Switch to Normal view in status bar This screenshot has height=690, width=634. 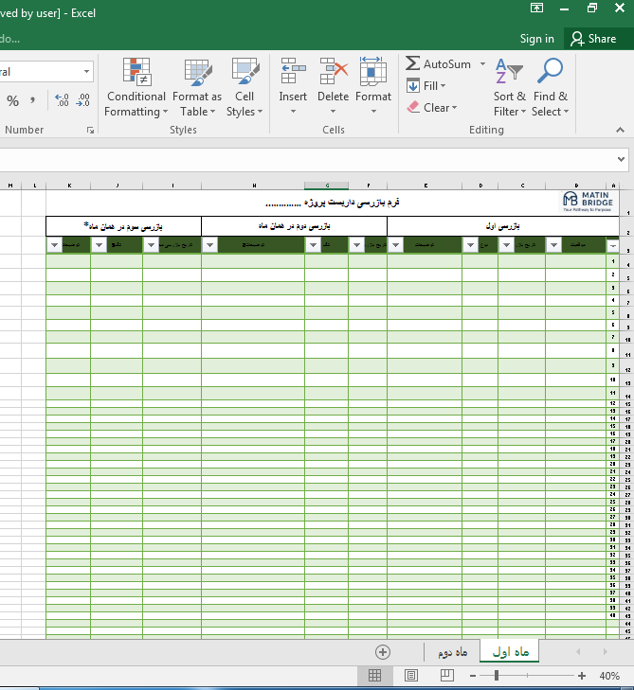click(x=375, y=676)
